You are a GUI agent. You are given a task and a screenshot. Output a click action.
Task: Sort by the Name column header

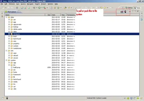tap(25, 15)
